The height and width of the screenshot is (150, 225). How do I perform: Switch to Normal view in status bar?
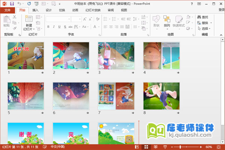[137, 147]
